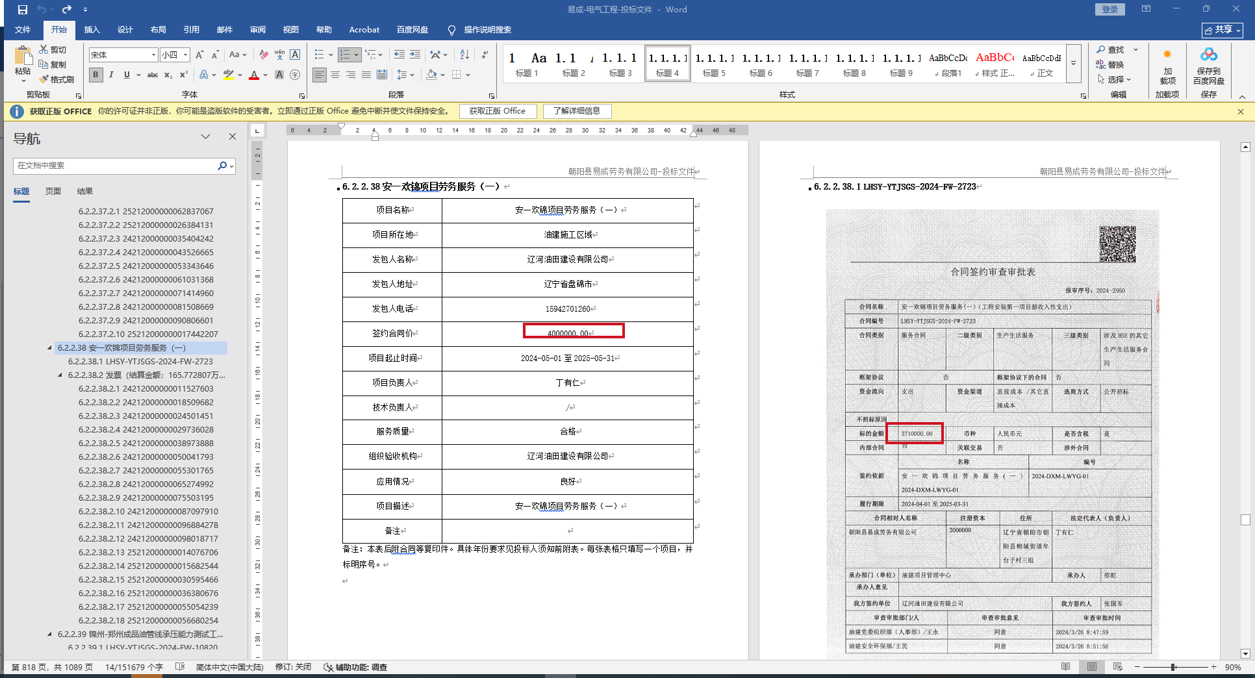This screenshot has height=678, width=1255.
Task: Increase font size with the grow font icon
Action: (199, 55)
